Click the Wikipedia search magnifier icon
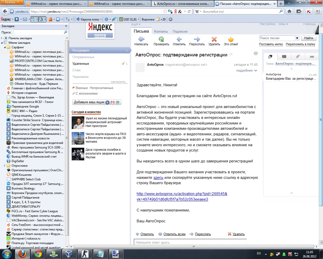 point(281,11)
